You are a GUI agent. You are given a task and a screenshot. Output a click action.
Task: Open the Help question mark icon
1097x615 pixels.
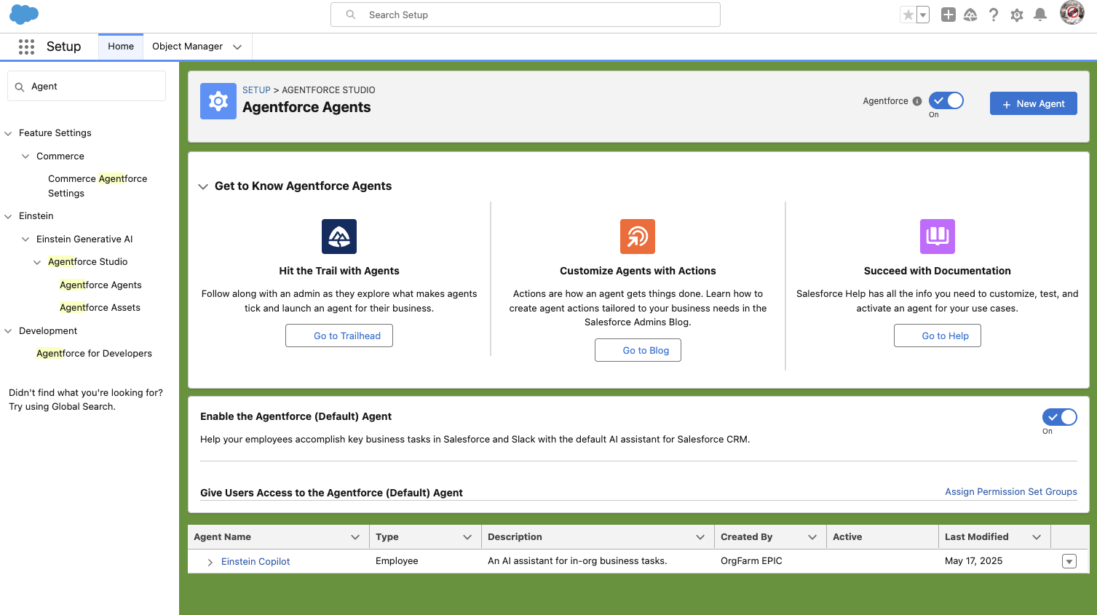pyautogui.click(x=994, y=15)
